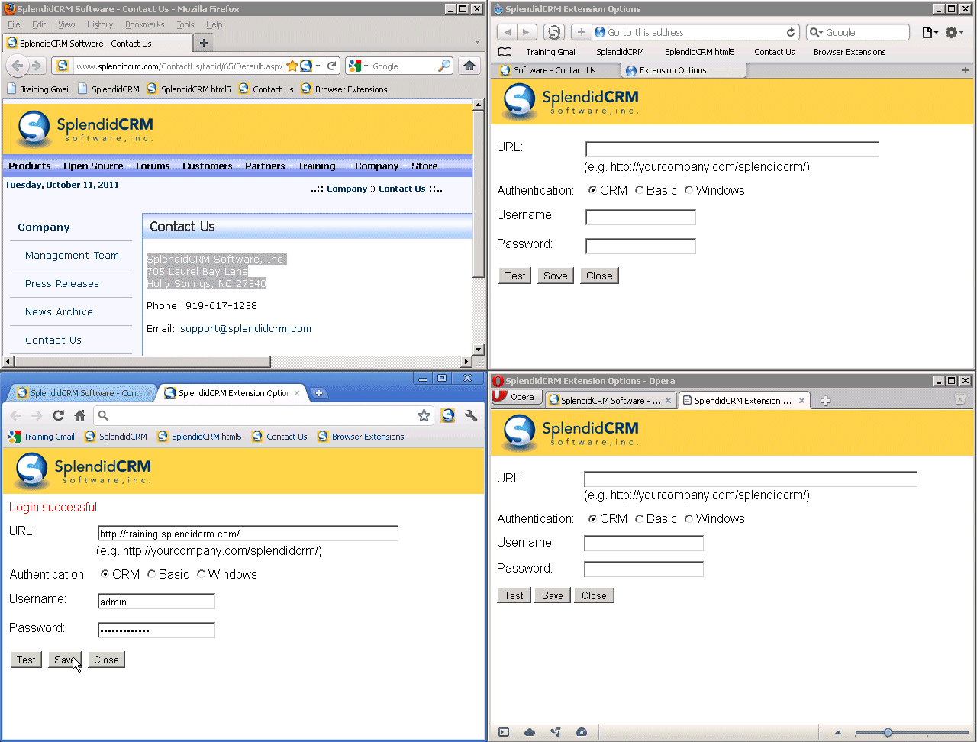
Task: Open Safari bookmarks book icon
Action: (505, 52)
